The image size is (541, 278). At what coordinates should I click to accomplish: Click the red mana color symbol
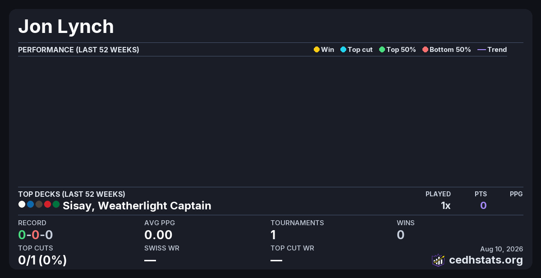47,204
